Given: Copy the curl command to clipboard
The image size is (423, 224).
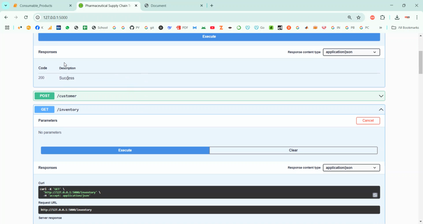Looking at the screenshot, I should (x=375, y=195).
